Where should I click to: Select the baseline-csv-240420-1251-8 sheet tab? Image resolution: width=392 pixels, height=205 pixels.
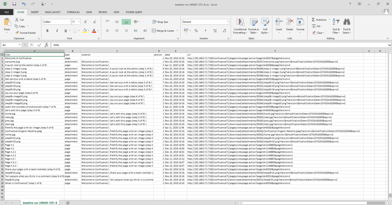pyautogui.click(x=40, y=203)
